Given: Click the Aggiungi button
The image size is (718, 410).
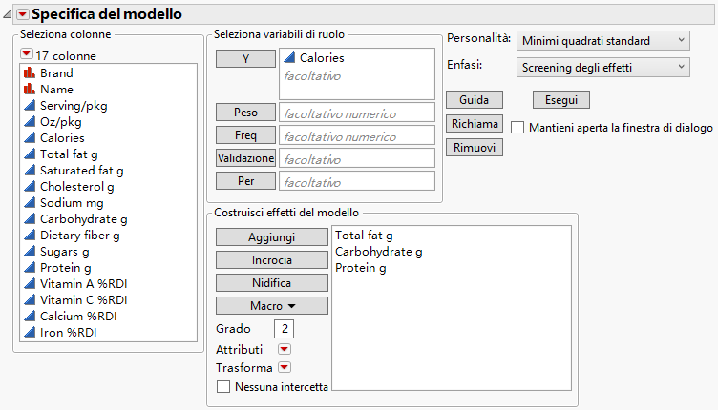Looking at the screenshot, I should tap(272, 236).
